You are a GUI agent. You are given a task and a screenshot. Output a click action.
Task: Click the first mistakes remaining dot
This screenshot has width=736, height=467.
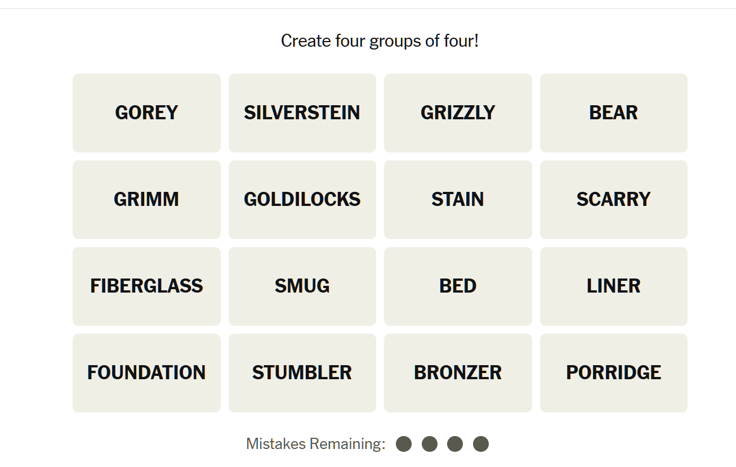coord(404,444)
